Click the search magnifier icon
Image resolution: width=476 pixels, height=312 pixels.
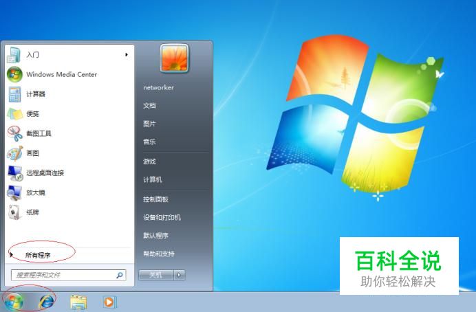(x=119, y=275)
